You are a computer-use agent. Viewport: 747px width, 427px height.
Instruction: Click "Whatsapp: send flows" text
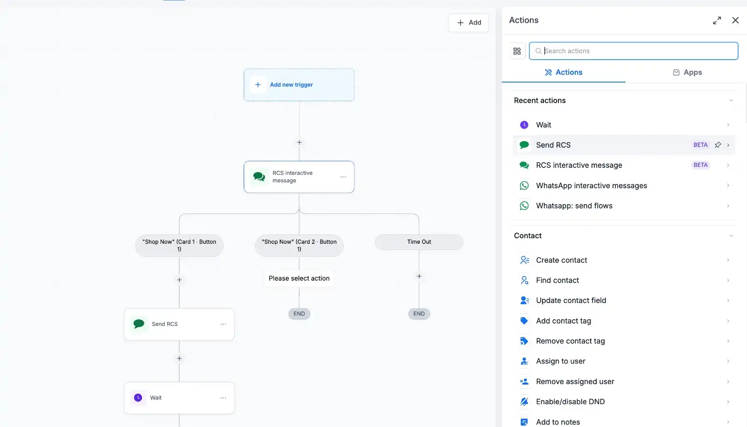[x=574, y=206]
